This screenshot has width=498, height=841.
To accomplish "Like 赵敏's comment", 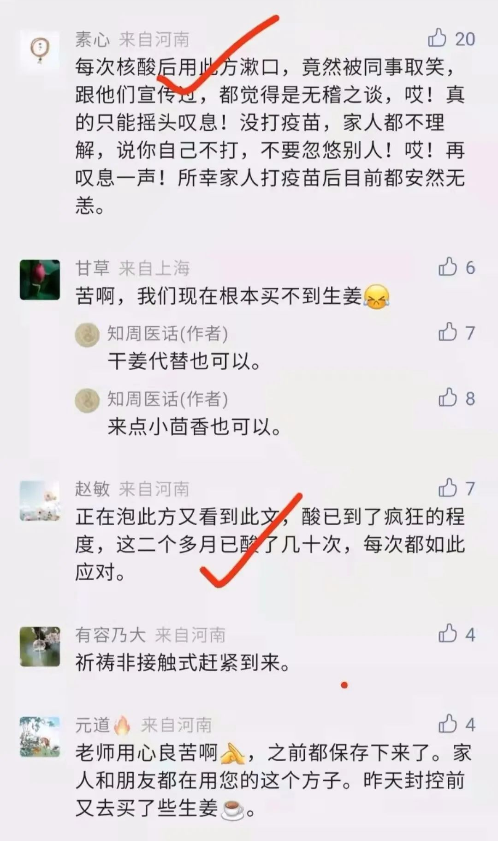I will coord(447,488).
